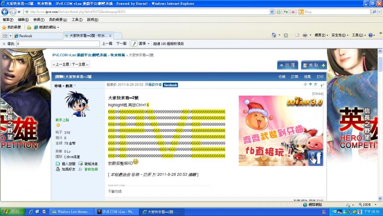
Task: Go to 下一主題 next topic
Action: tap(79, 65)
